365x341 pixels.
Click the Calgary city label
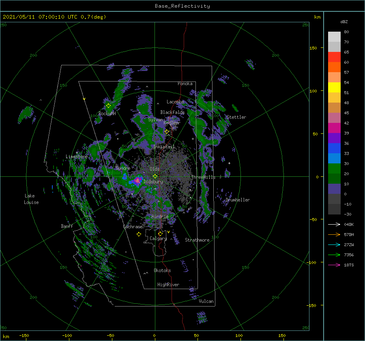pos(158,238)
